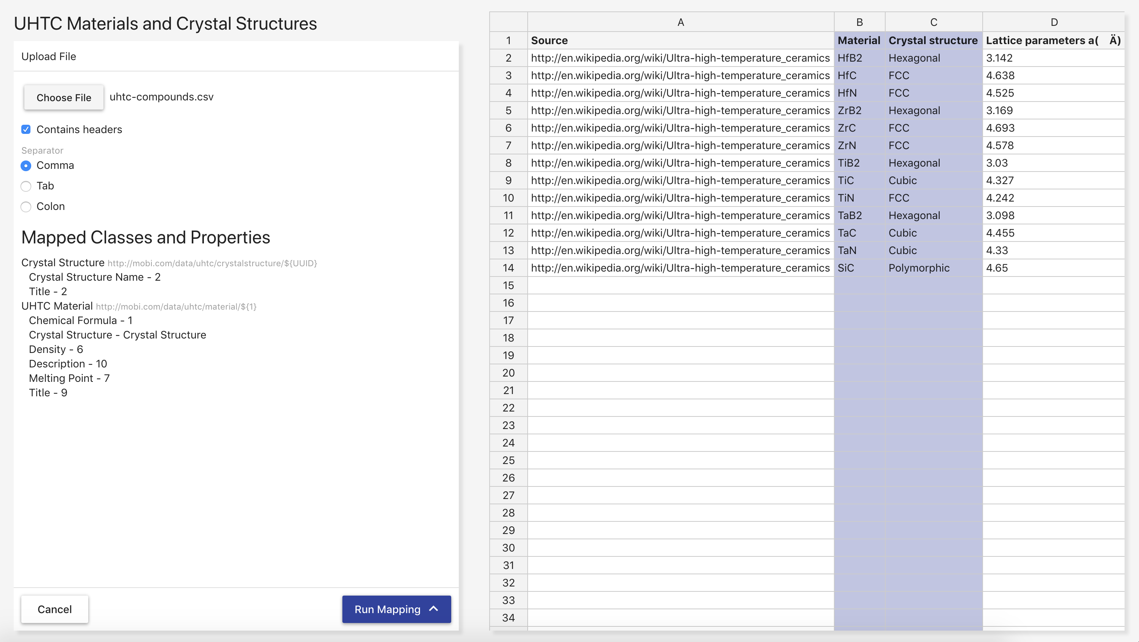Select the Chemical Formula - 1 property
This screenshot has width=1139, height=642.
81,320
